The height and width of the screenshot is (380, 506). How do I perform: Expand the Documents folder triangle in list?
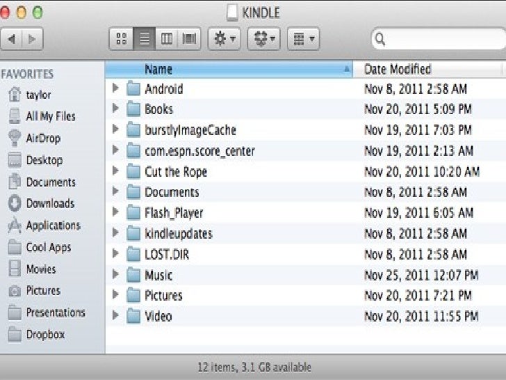pyautogui.click(x=115, y=191)
